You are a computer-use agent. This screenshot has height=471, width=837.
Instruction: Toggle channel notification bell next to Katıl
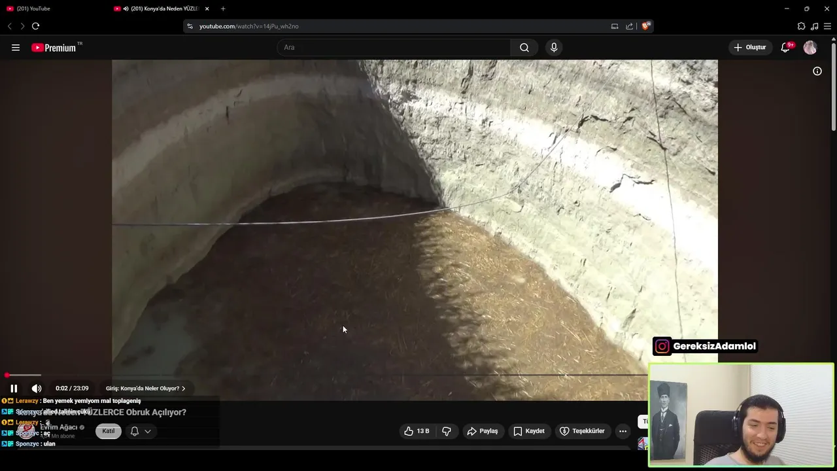[x=134, y=431]
